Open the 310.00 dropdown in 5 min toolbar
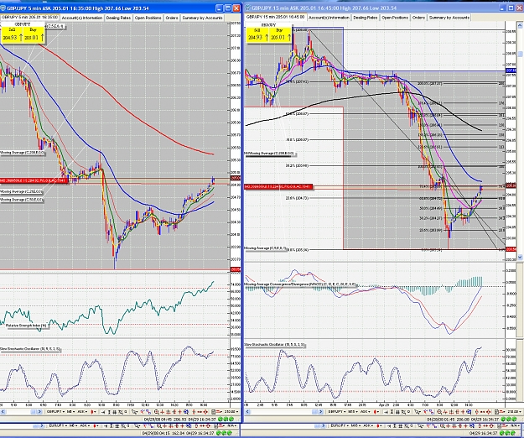 click(231, 412)
